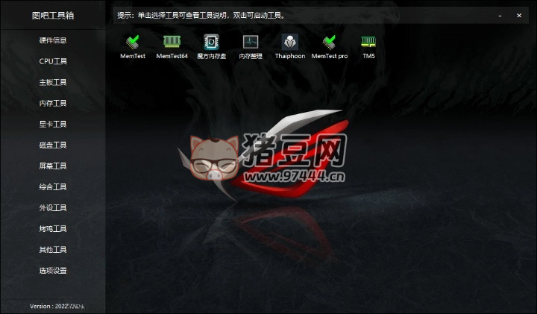Go to the 主板工具 section

pos(53,82)
